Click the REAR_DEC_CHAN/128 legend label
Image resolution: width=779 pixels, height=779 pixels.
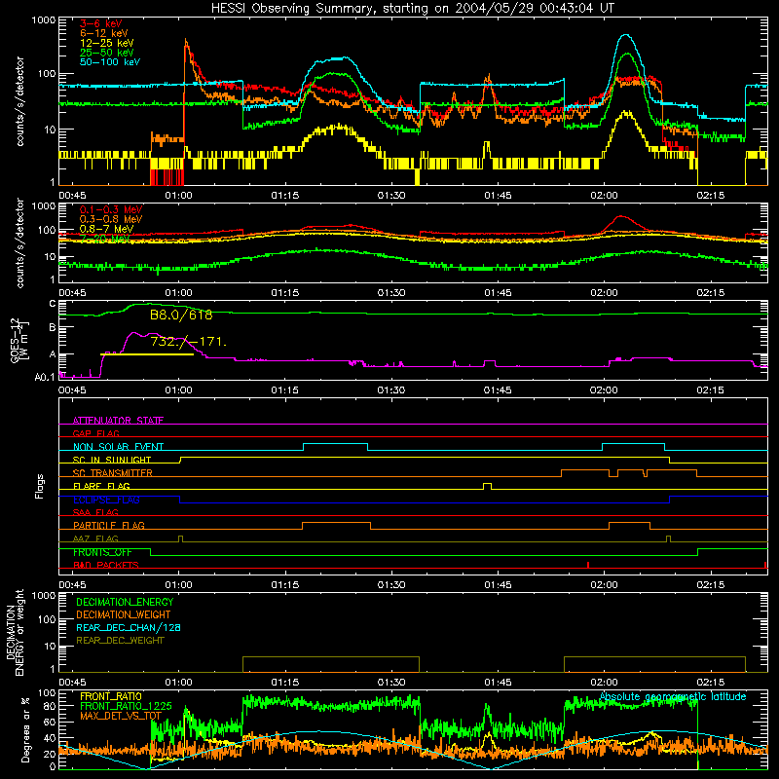tap(129, 627)
